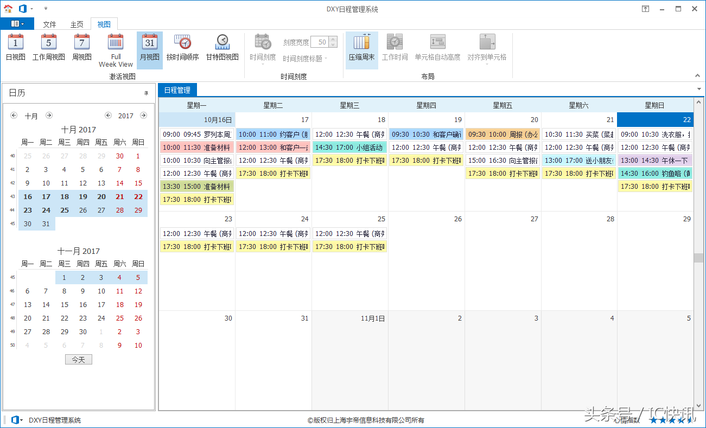The width and height of the screenshot is (706, 428).
Task: Switch to 日视图 day view
Action: point(15,48)
